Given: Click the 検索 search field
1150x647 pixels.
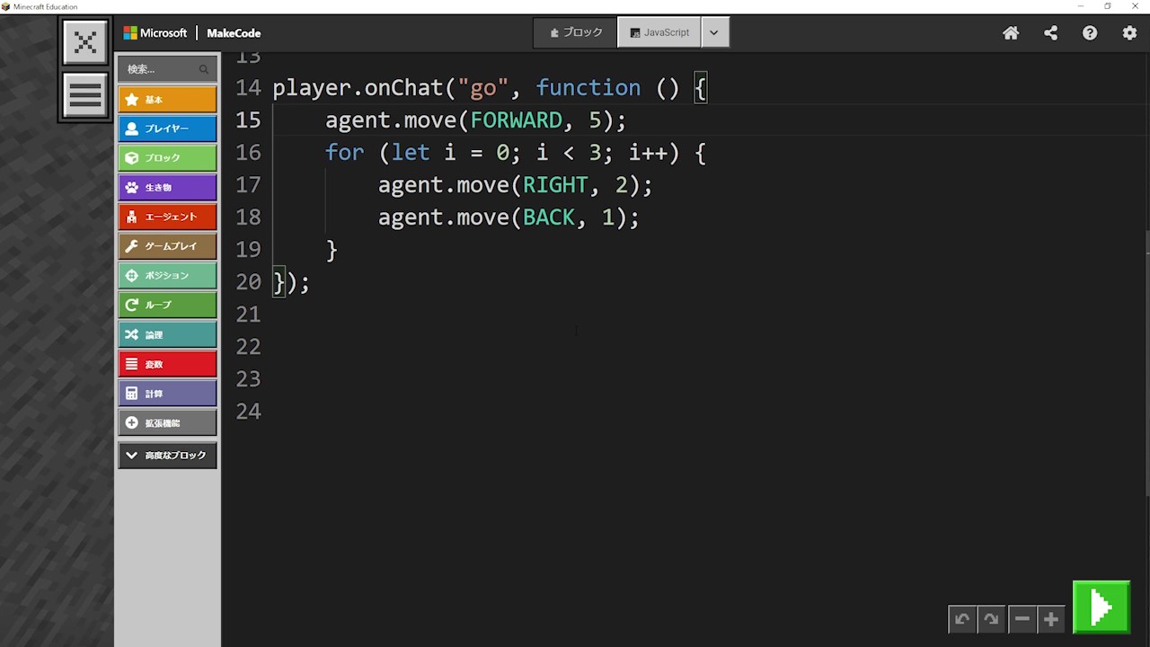Looking at the screenshot, I should tap(162, 69).
